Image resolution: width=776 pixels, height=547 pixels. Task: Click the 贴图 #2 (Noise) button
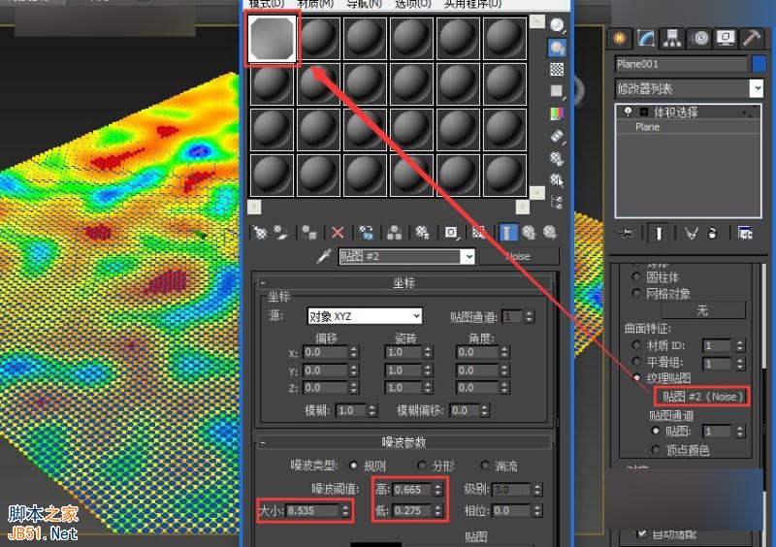[702, 397]
